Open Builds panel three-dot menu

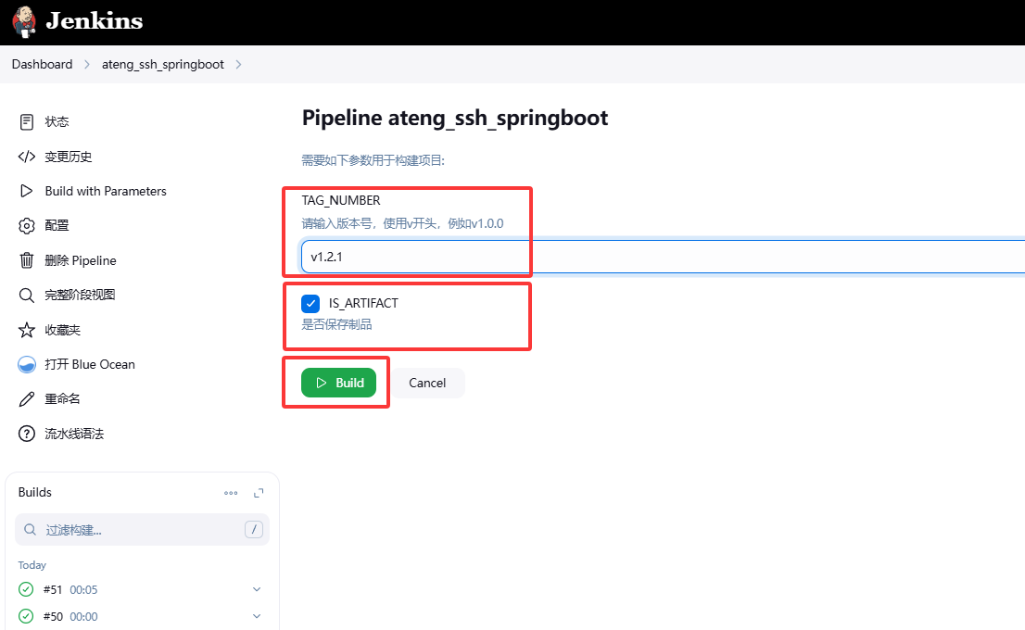click(x=231, y=493)
